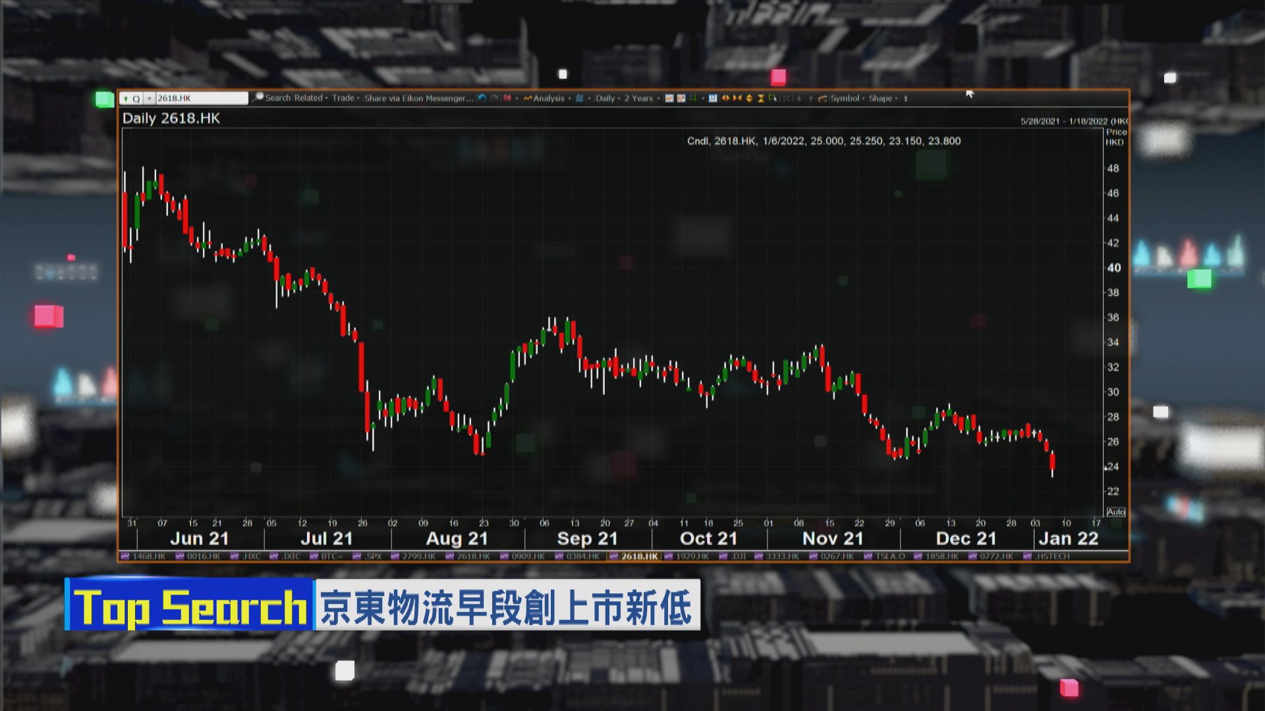The image size is (1265, 711).
Task: Open the Symbol selector
Action: pyautogui.click(x=848, y=97)
